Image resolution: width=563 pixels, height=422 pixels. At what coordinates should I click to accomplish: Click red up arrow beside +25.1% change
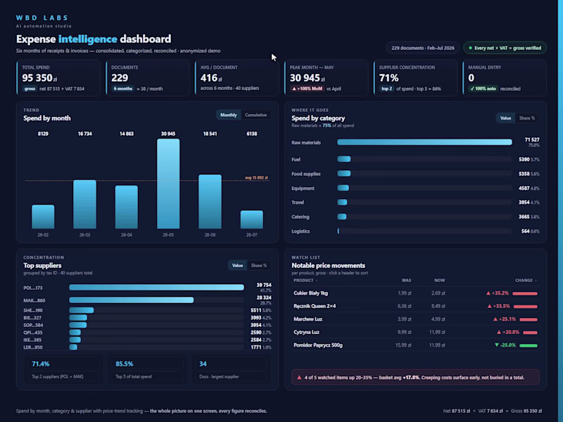point(495,319)
